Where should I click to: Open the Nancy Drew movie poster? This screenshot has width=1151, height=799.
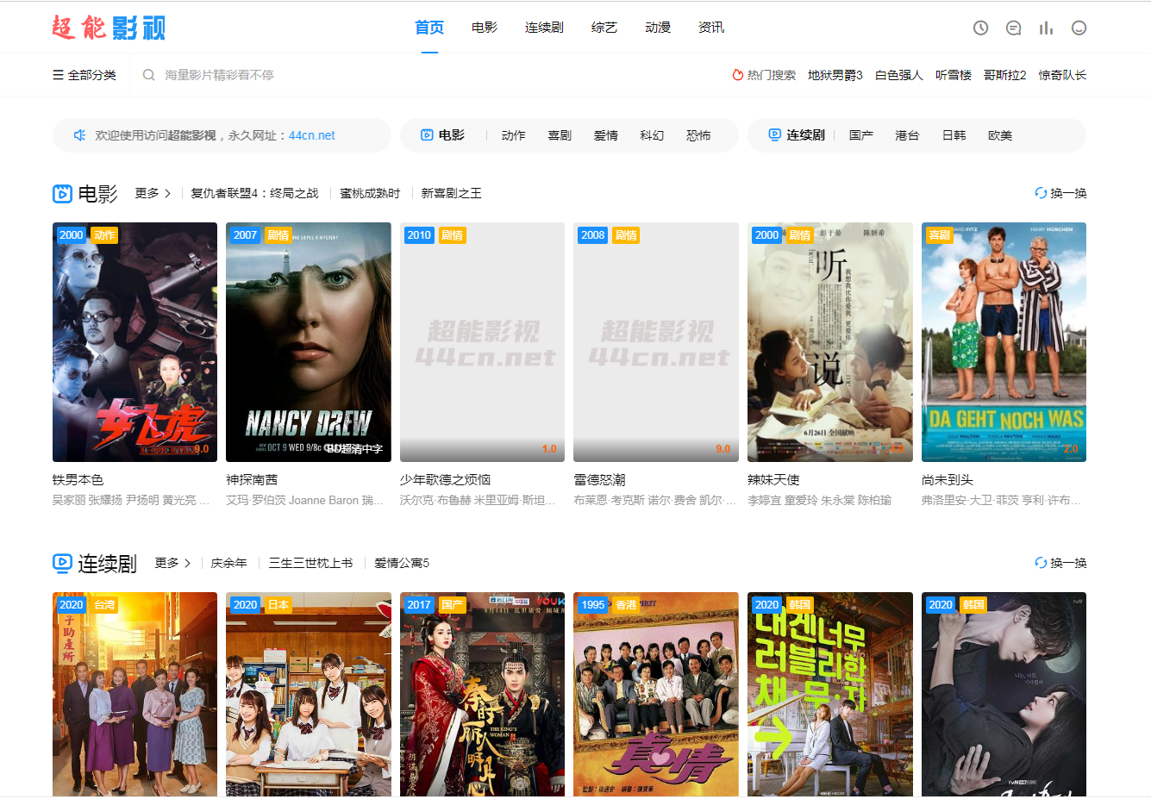[x=308, y=341]
